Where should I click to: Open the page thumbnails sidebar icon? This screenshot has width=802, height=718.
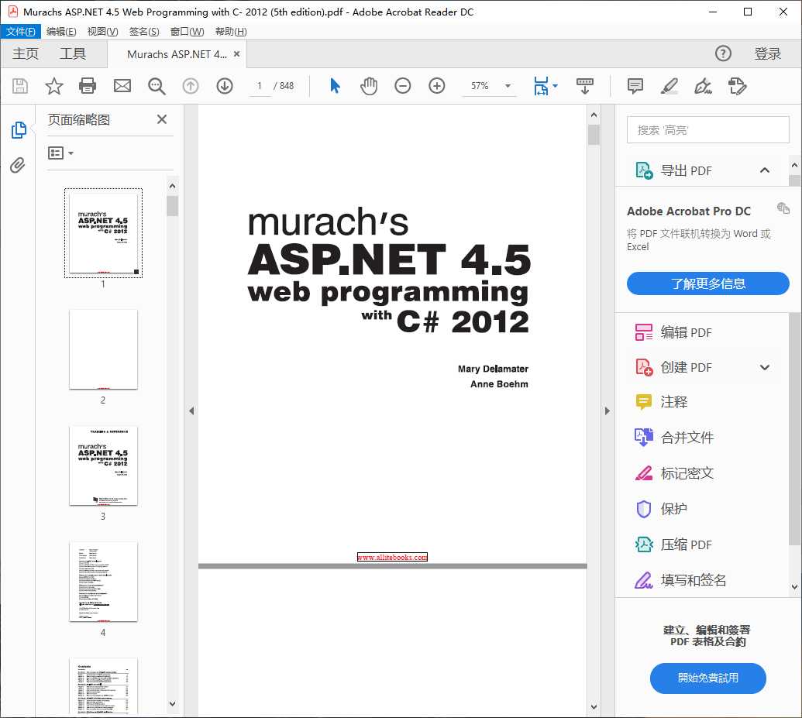click(x=17, y=130)
